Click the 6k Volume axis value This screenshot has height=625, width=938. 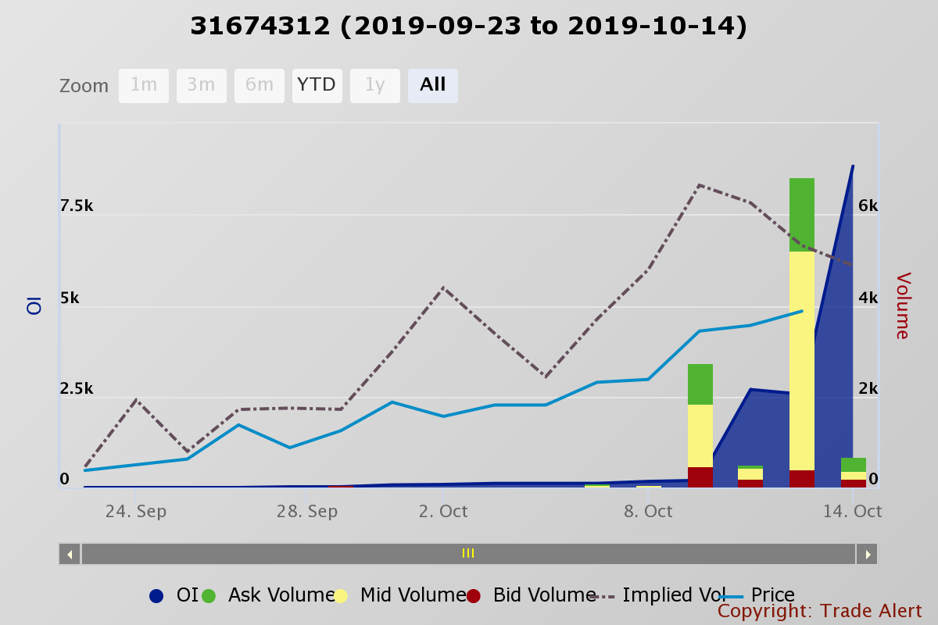(x=868, y=206)
